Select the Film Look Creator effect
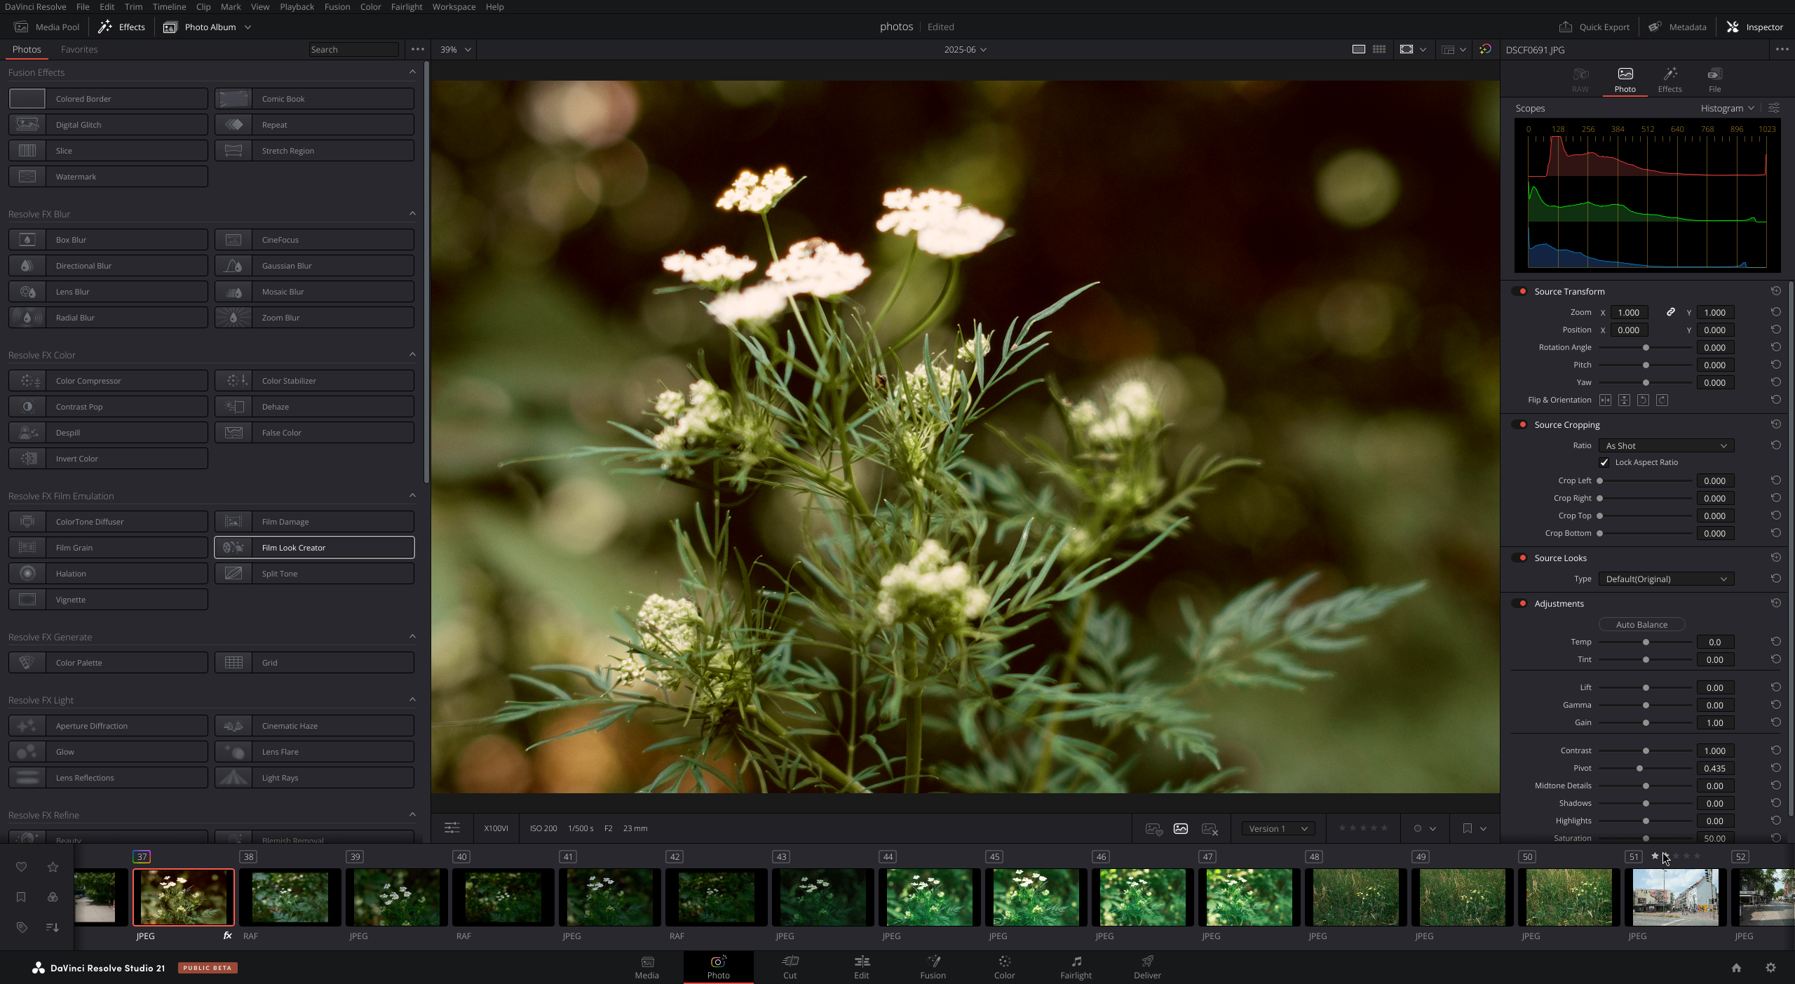Image resolution: width=1795 pixels, height=984 pixels. coord(313,547)
